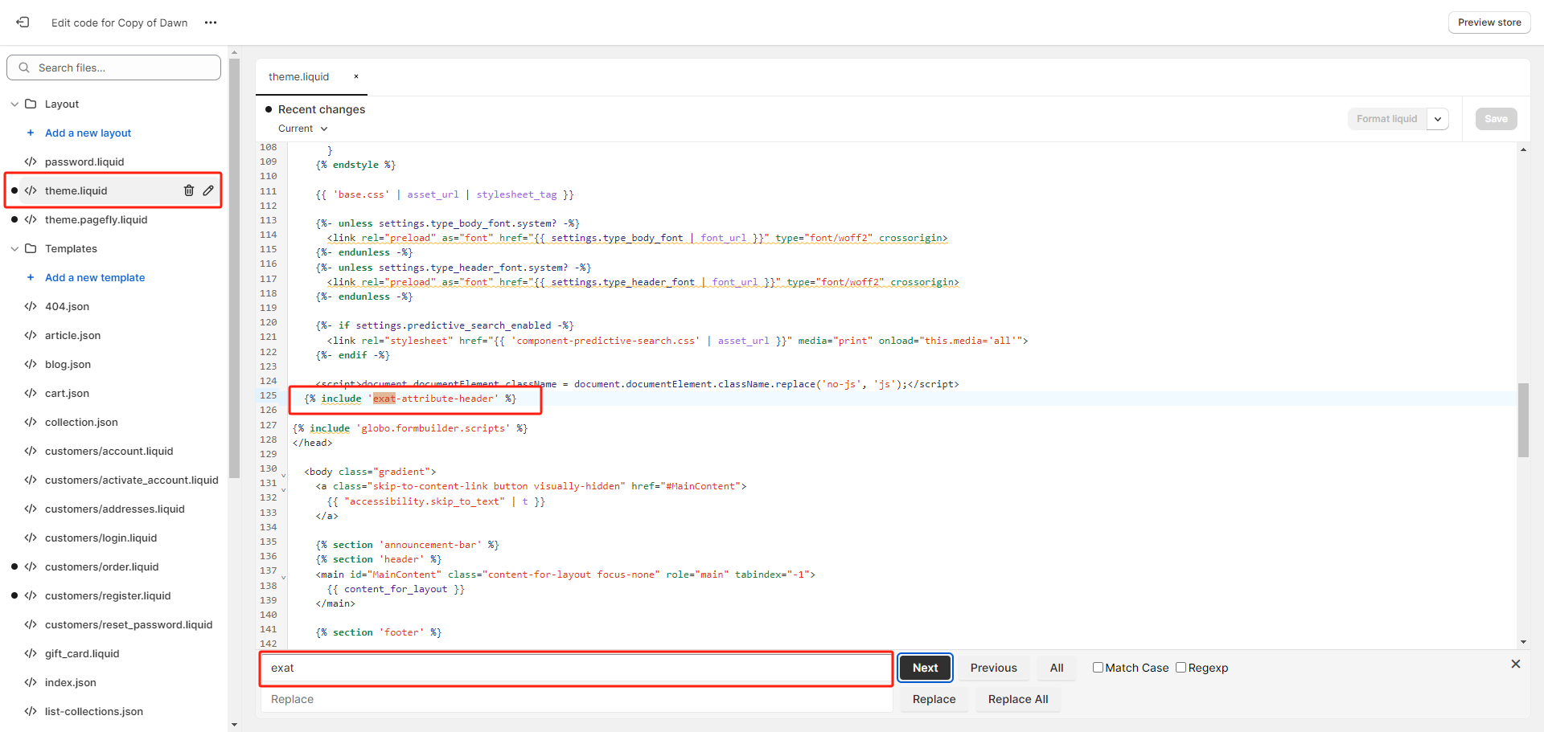Image resolution: width=1544 pixels, height=732 pixels.
Task: Select All search matches
Action: (1056, 668)
